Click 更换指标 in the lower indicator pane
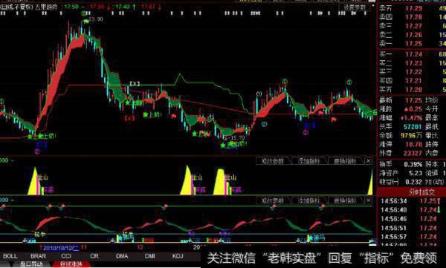This screenshot has width=446, height=268. coord(345,200)
